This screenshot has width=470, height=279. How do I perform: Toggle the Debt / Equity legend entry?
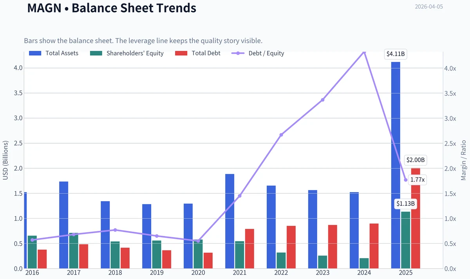pos(258,53)
